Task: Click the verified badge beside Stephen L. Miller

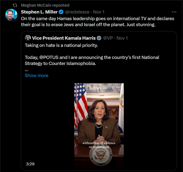Action: click(61, 12)
